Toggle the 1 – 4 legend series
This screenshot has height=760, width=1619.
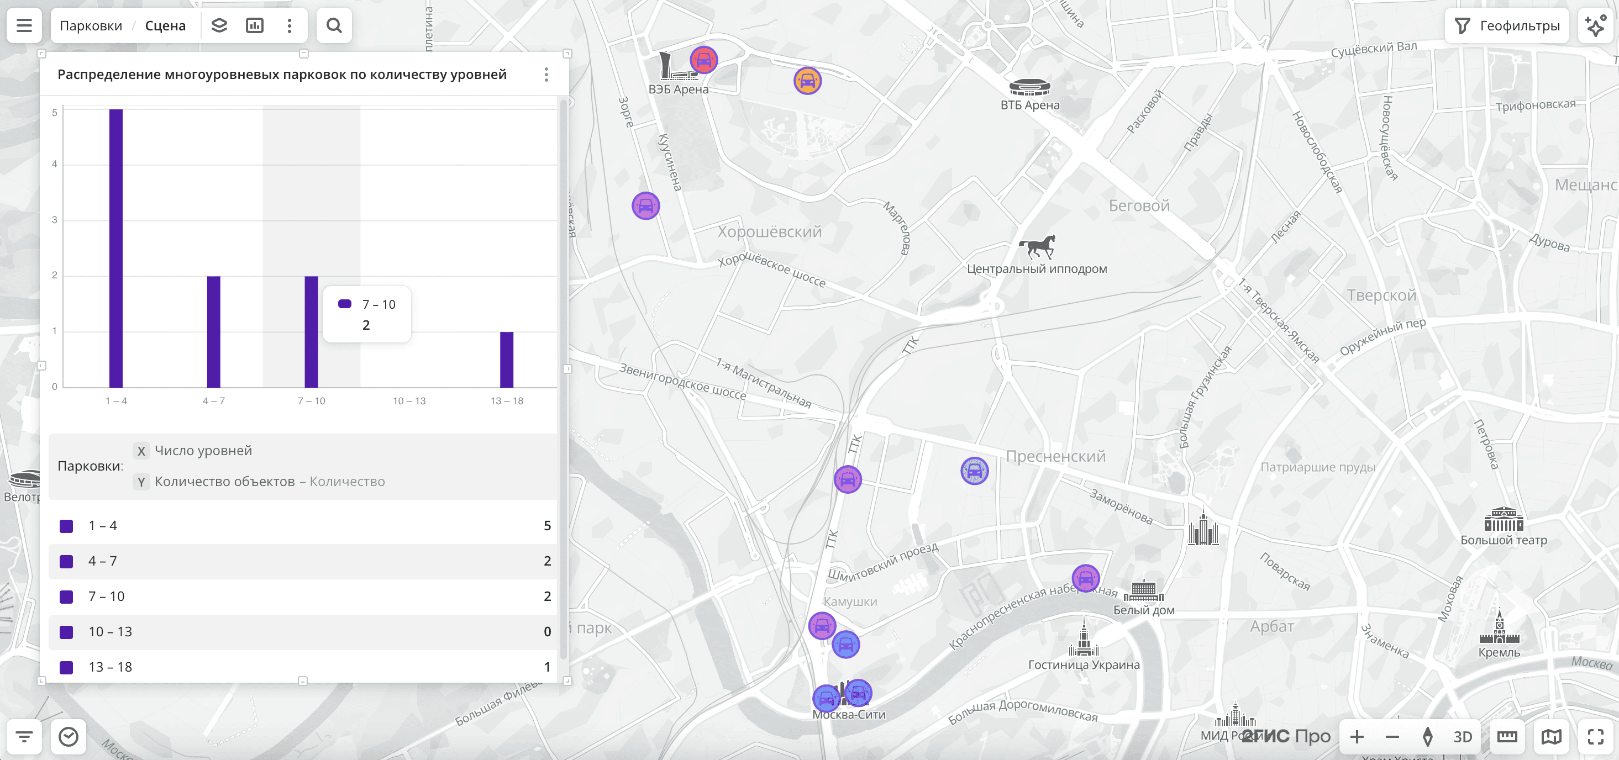coord(102,526)
